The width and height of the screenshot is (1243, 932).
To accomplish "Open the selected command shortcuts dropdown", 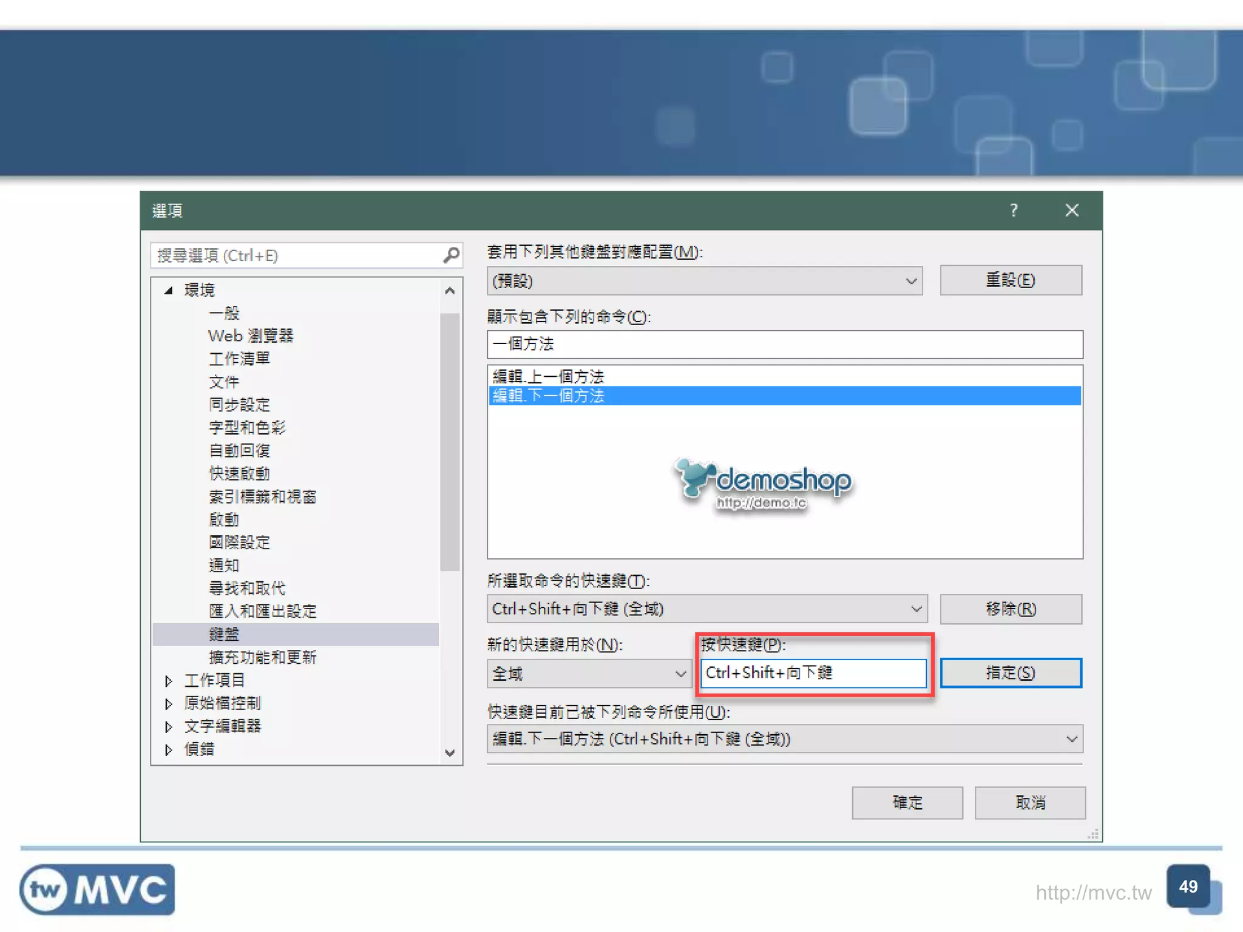I will pyautogui.click(x=916, y=609).
